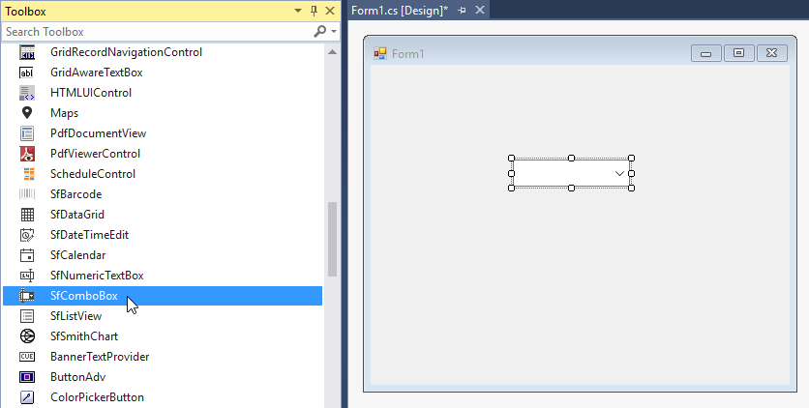Click the SfCalendar icon
Screen dimensions: 809x408
click(x=27, y=255)
